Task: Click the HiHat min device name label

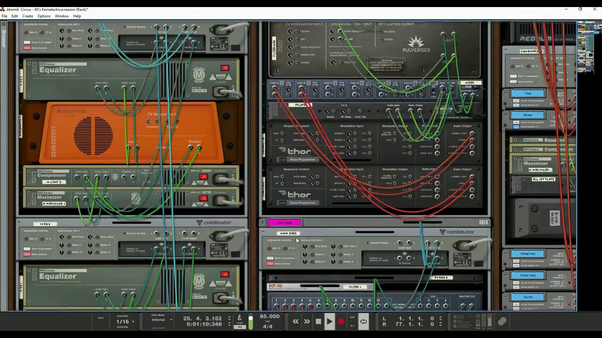Action: pos(528,254)
